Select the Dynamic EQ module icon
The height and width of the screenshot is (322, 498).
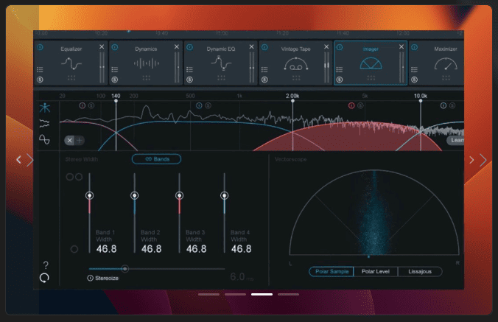coord(221,63)
